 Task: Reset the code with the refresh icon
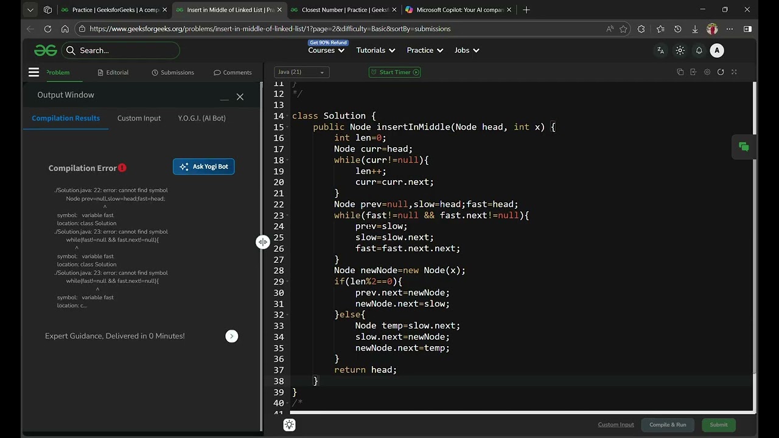721,72
